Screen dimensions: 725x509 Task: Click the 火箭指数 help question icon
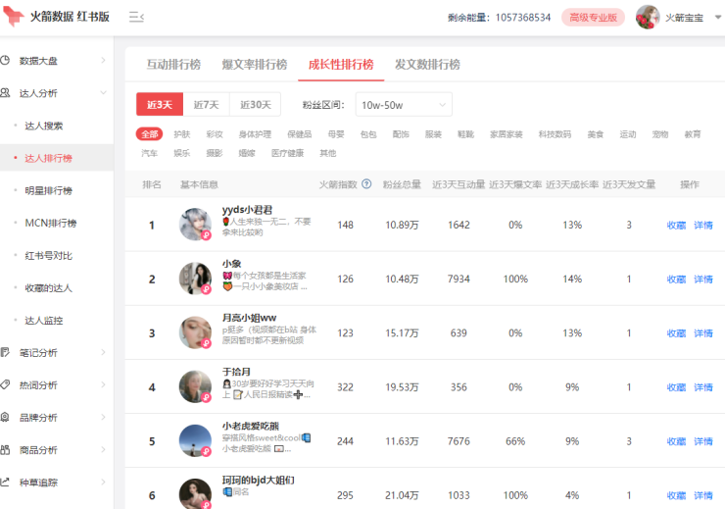pyautogui.click(x=366, y=184)
